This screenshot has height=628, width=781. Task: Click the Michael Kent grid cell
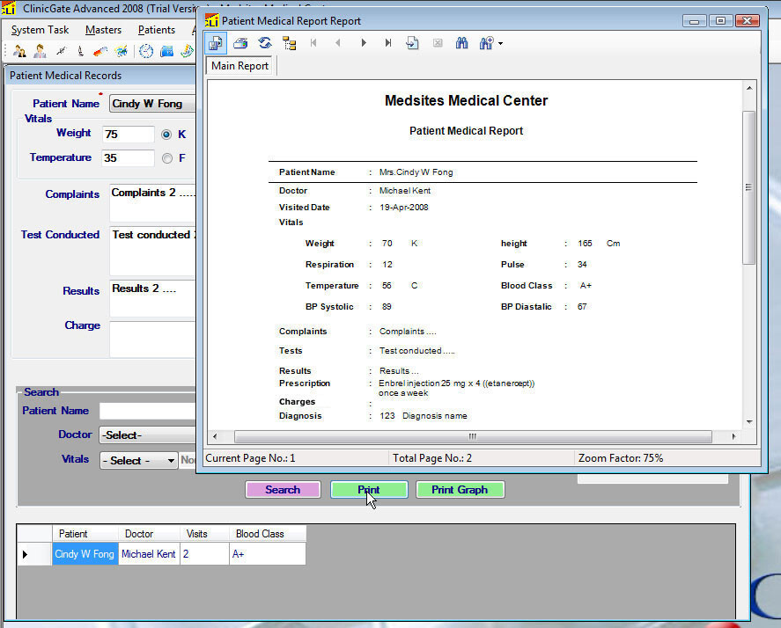149,554
